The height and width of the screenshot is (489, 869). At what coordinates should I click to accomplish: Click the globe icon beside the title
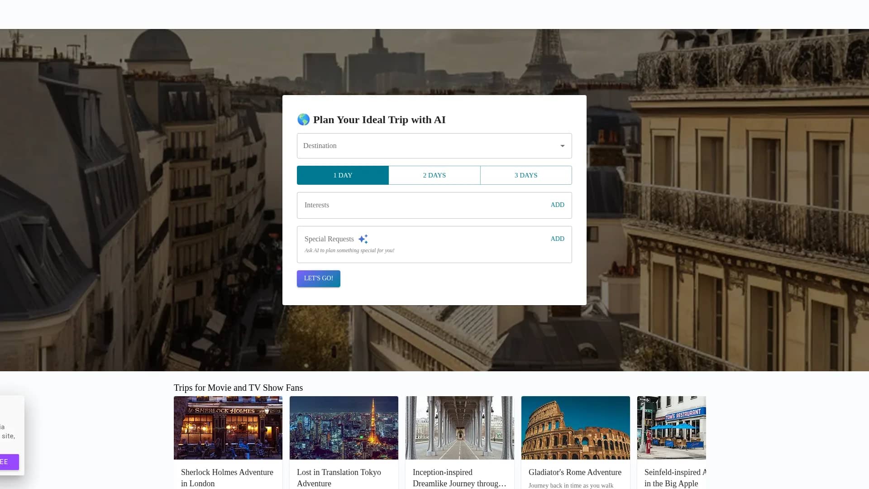(303, 120)
